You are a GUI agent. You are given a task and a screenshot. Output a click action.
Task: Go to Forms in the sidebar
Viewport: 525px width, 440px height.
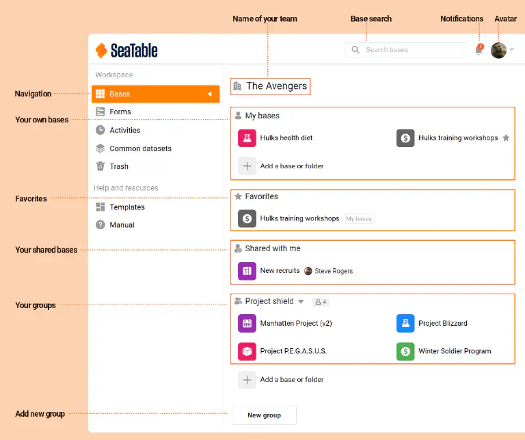[x=120, y=112]
